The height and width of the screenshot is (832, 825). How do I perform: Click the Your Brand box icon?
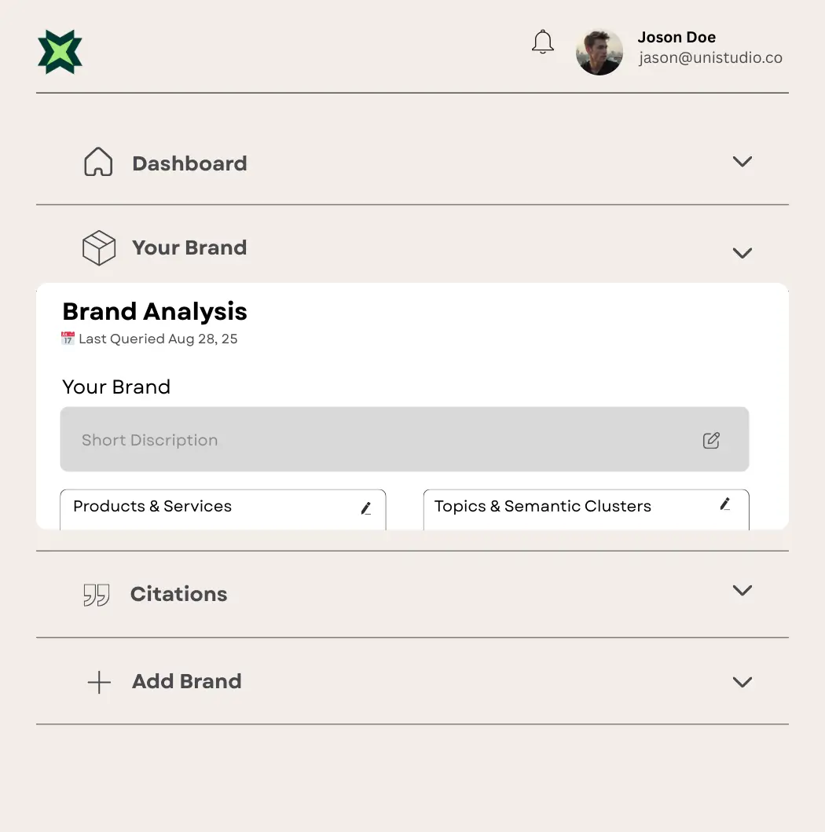(99, 247)
